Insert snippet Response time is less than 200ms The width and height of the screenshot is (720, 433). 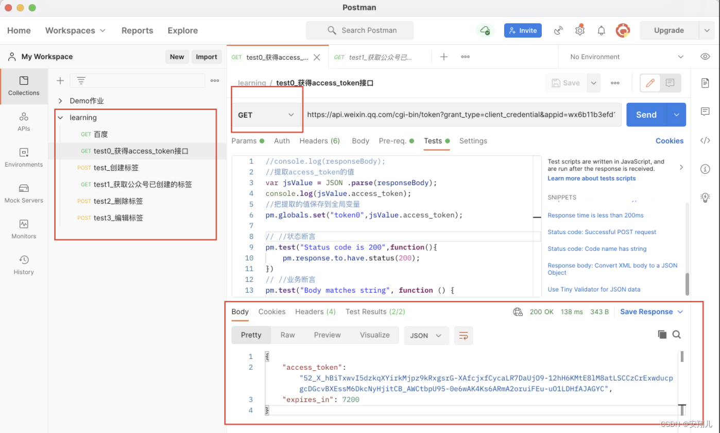(x=595, y=215)
